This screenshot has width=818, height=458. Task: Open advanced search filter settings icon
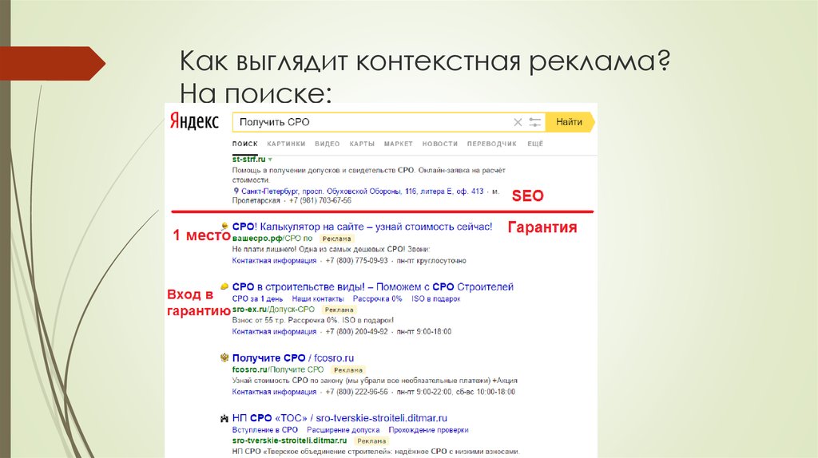click(x=535, y=122)
